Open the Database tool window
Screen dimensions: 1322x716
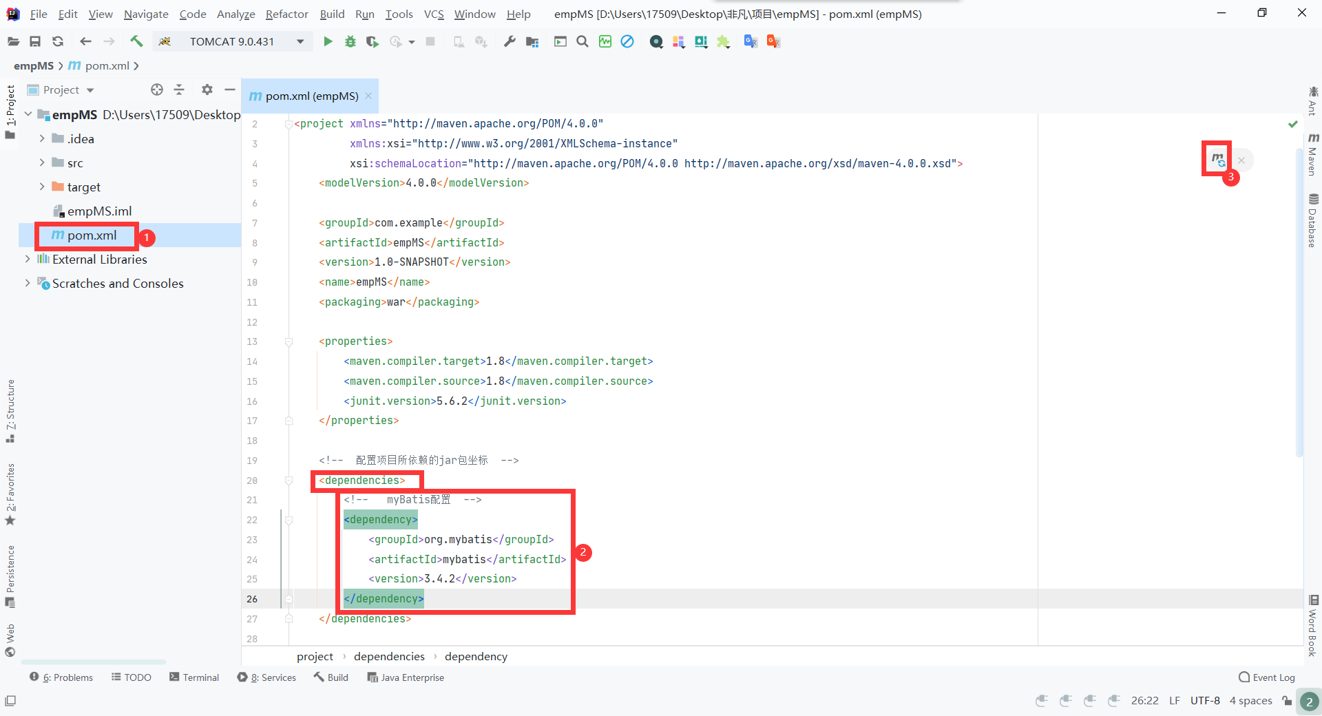[1313, 220]
